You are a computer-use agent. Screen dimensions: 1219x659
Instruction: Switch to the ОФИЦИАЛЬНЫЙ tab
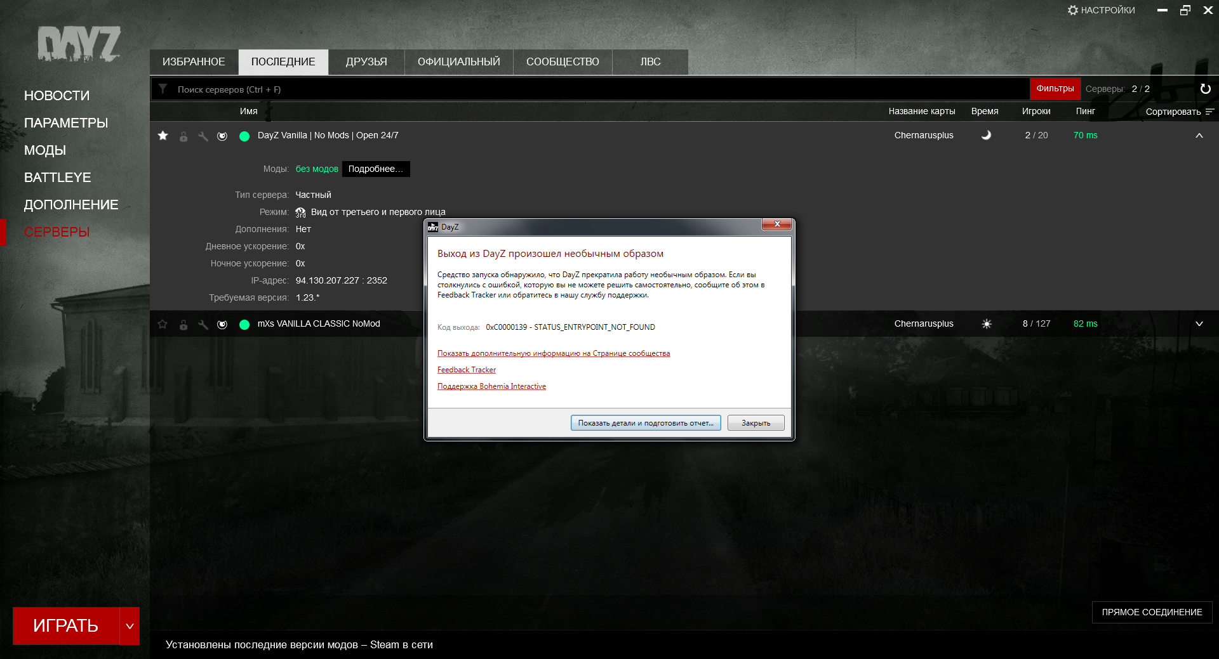(459, 62)
